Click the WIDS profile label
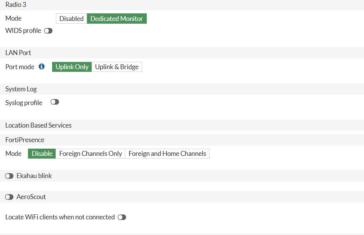The height and width of the screenshot is (235, 364). click(23, 31)
